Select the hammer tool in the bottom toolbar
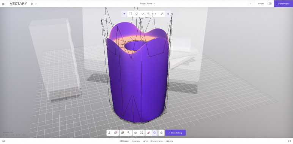Image resolution: width=293 pixels, height=144 pixels. (x=129, y=133)
